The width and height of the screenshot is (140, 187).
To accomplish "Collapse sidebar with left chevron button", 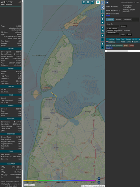I will [x=103, y=7].
